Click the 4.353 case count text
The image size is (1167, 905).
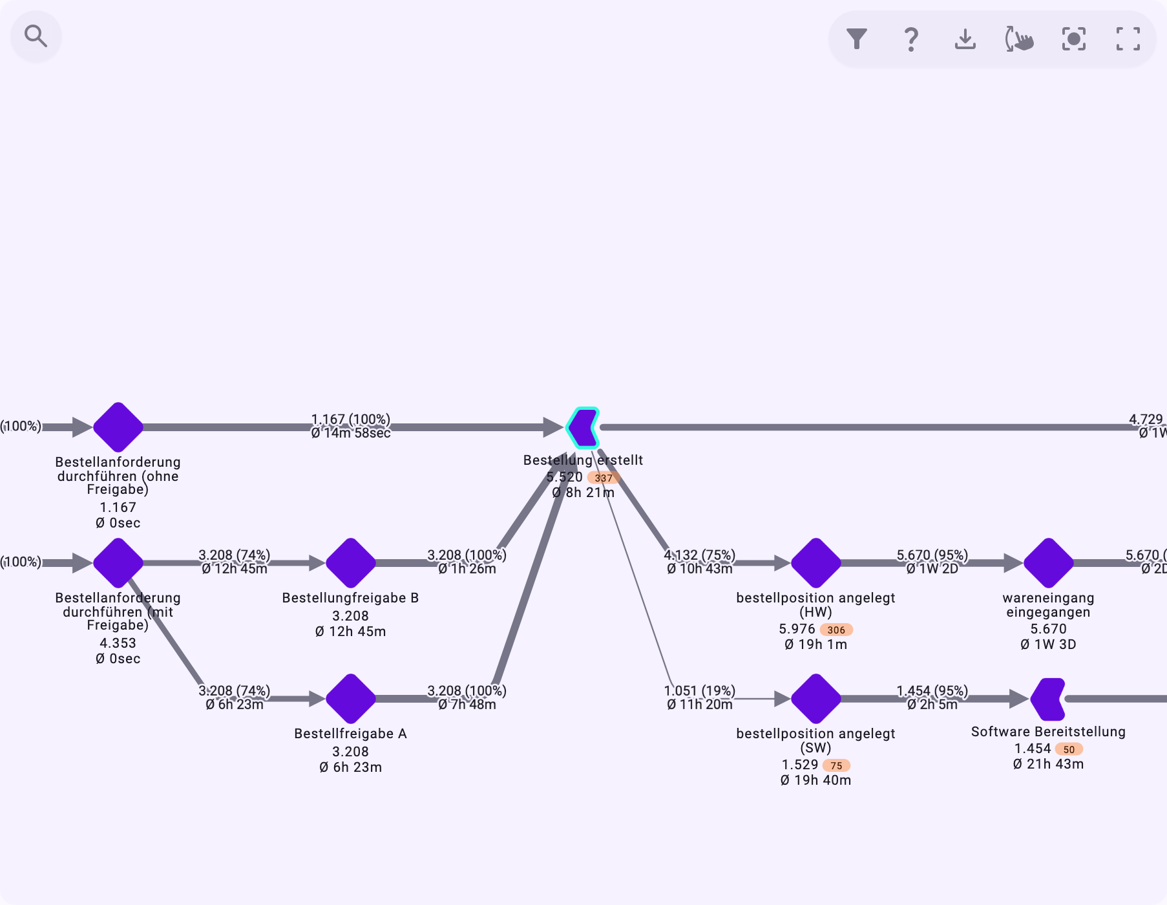coord(118,643)
